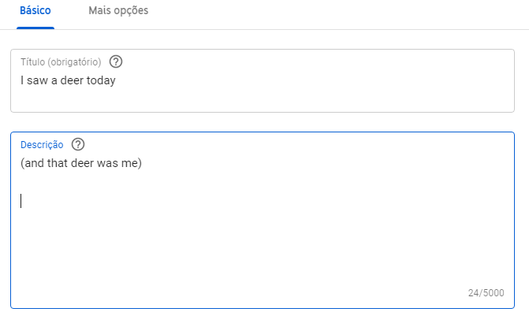Click the blue underline beneath Básico tab
The height and width of the screenshot is (327, 529).
tap(35, 28)
